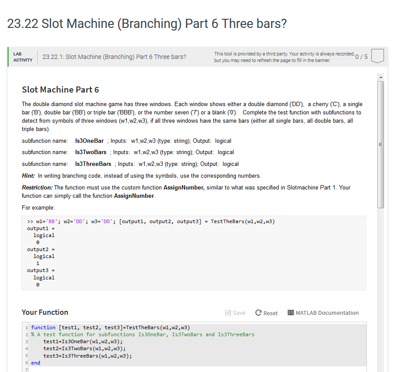The width and height of the screenshot is (398, 372).
Task: Click the circular Reset arrow icon
Action: (258, 313)
